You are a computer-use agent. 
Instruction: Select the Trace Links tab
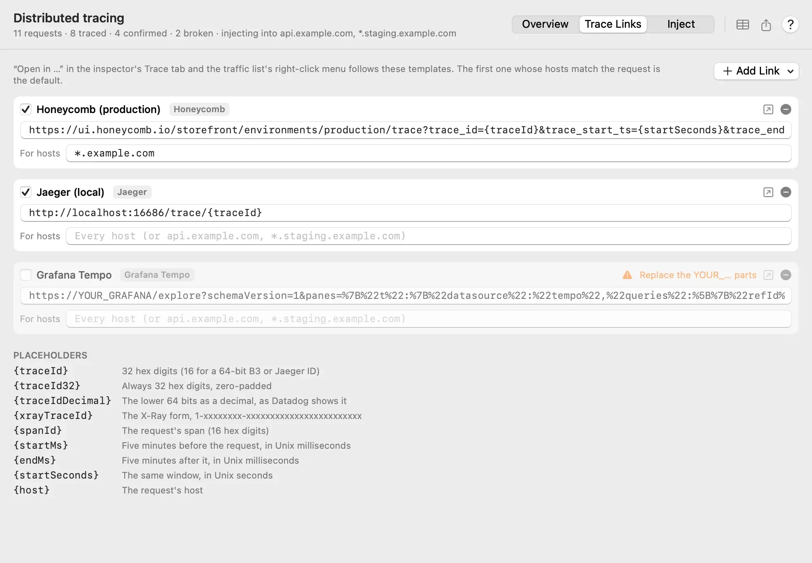pos(613,24)
